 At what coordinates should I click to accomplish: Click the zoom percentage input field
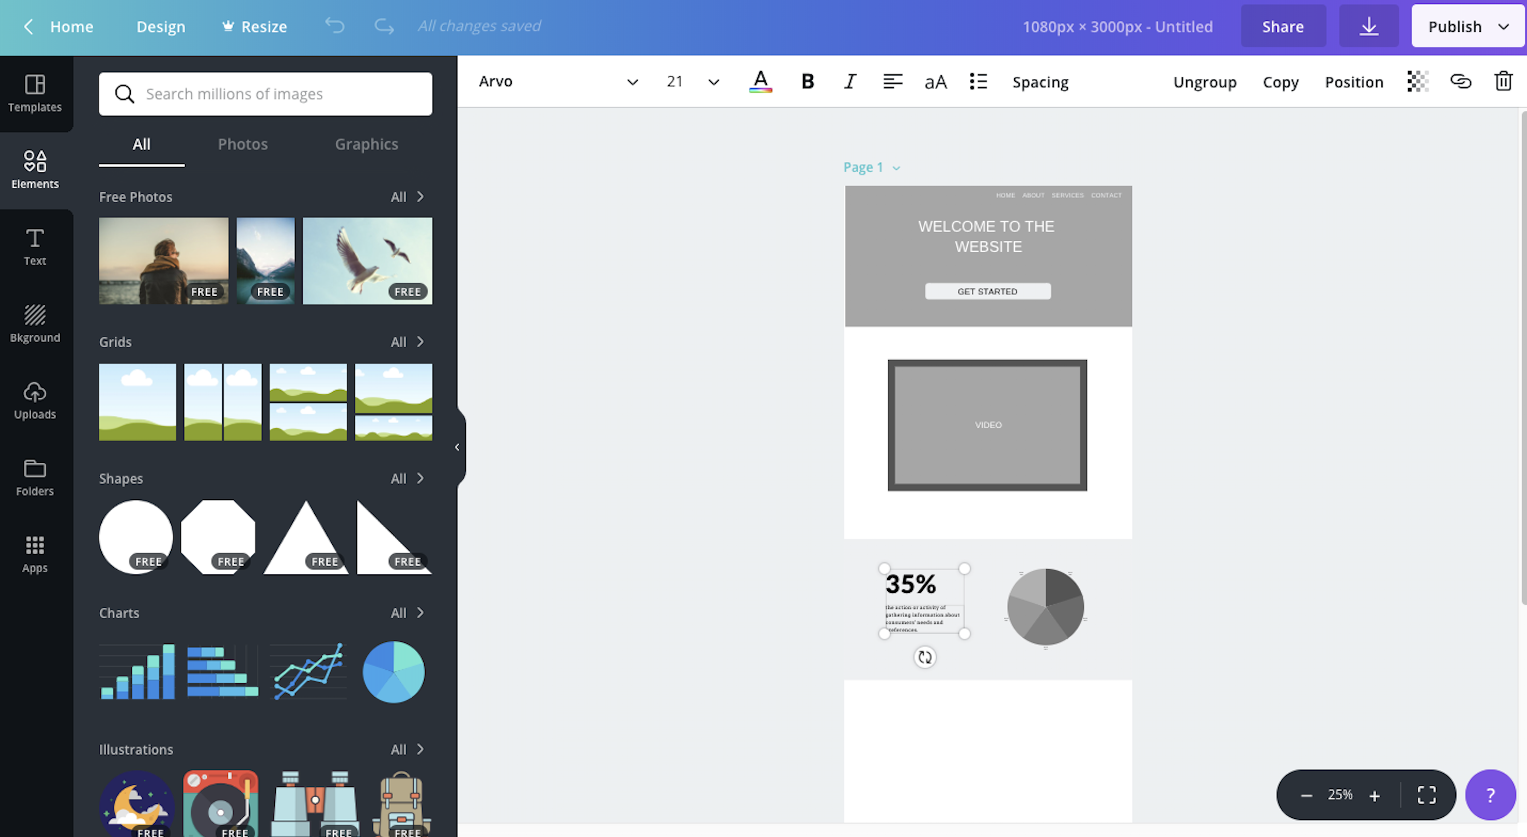click(1340, 794)
